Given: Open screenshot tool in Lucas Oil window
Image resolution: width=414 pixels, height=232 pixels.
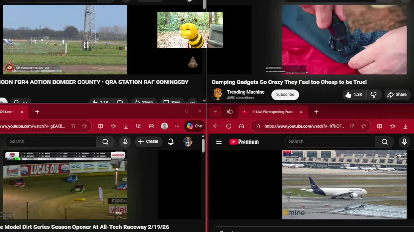Looking at the screenshot, I should point(139,126).
